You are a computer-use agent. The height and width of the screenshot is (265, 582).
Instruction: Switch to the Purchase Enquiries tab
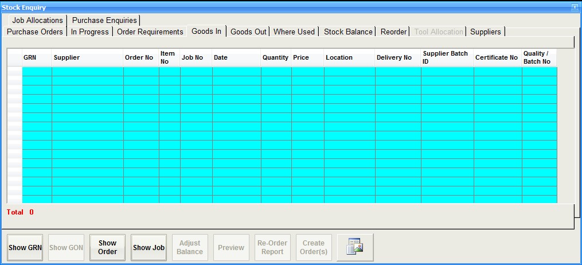tap(104, 20)
